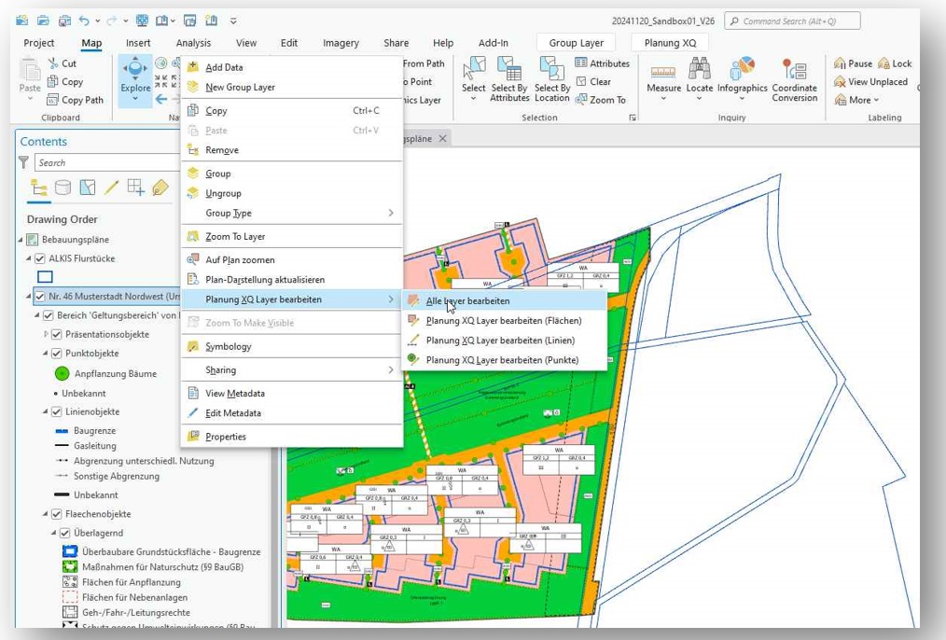Toggle visibility of Punktobjekte layer

(x=57, y=354)
